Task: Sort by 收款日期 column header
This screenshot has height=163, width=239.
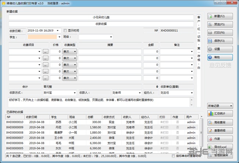Action: (x=37, y=117)
